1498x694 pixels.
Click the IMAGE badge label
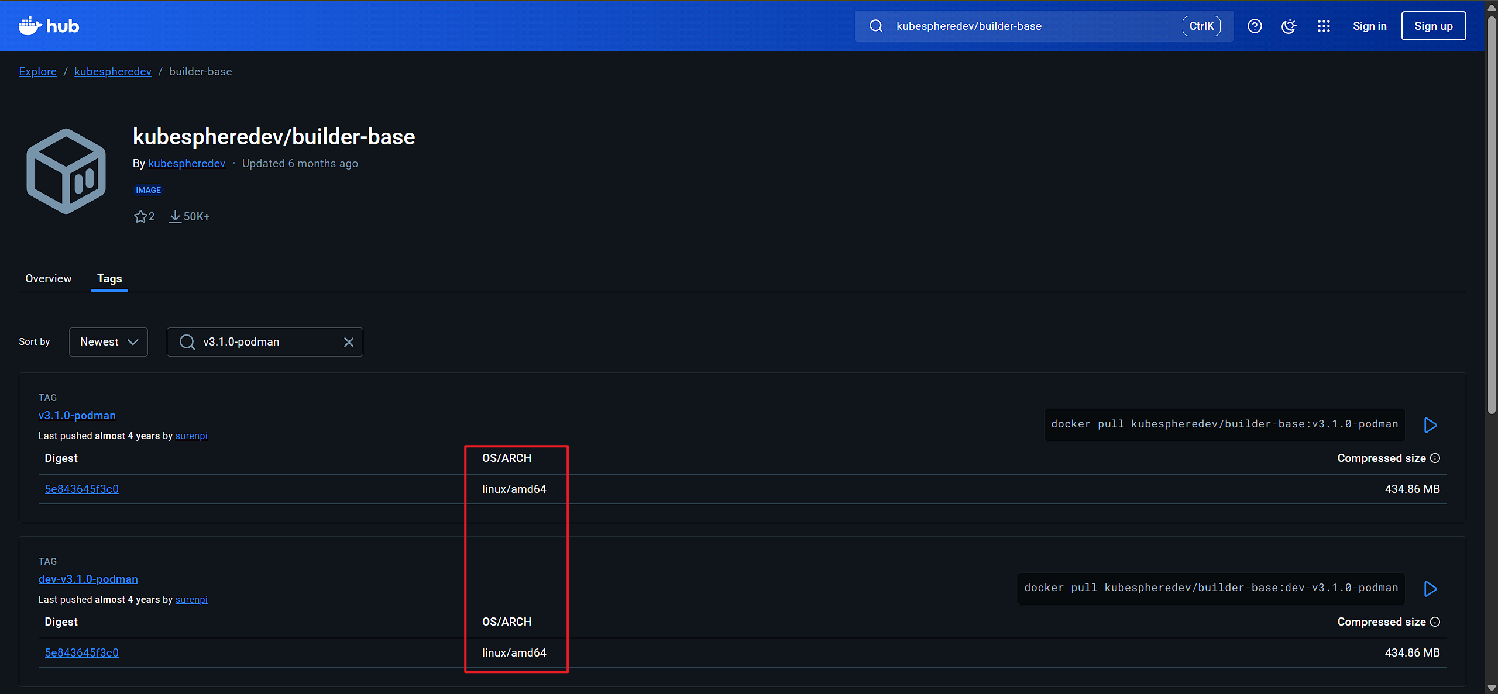[148, 190]
